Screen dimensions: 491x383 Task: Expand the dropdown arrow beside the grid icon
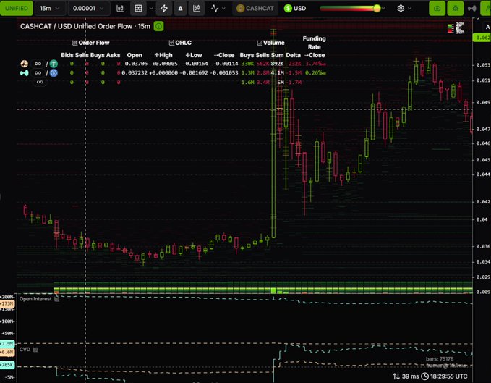(x=151, y=9)
